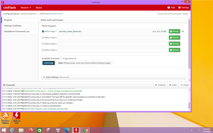Click main panel vertical scrollbar

pos(189,44)
